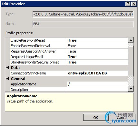Select the EnablePasswordReset True value

click(97, 40)
